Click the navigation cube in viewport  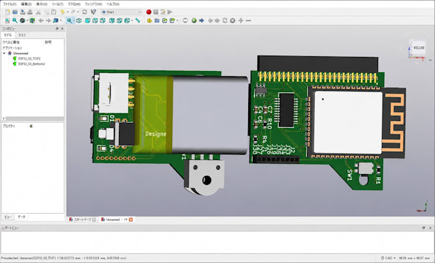click(418, 48)
